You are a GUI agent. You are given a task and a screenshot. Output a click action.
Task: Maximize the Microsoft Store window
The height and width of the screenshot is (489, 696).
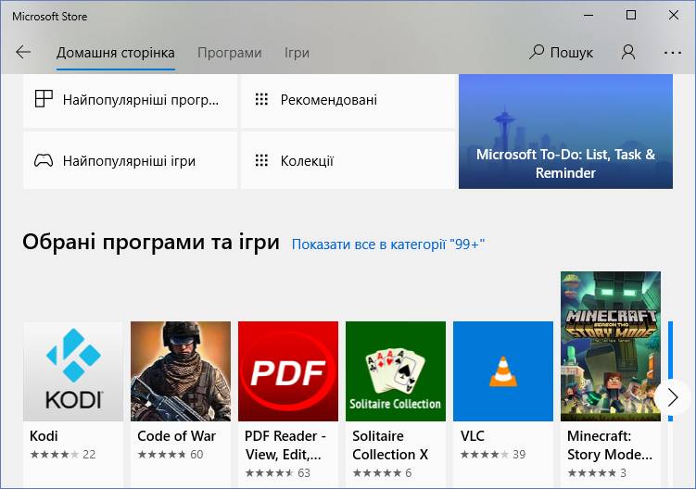631,15
